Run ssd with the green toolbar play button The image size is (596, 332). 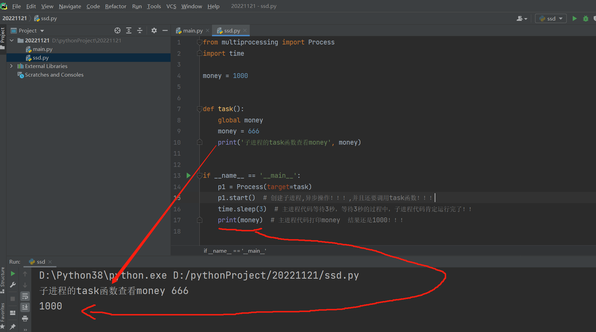click(575, 18)
